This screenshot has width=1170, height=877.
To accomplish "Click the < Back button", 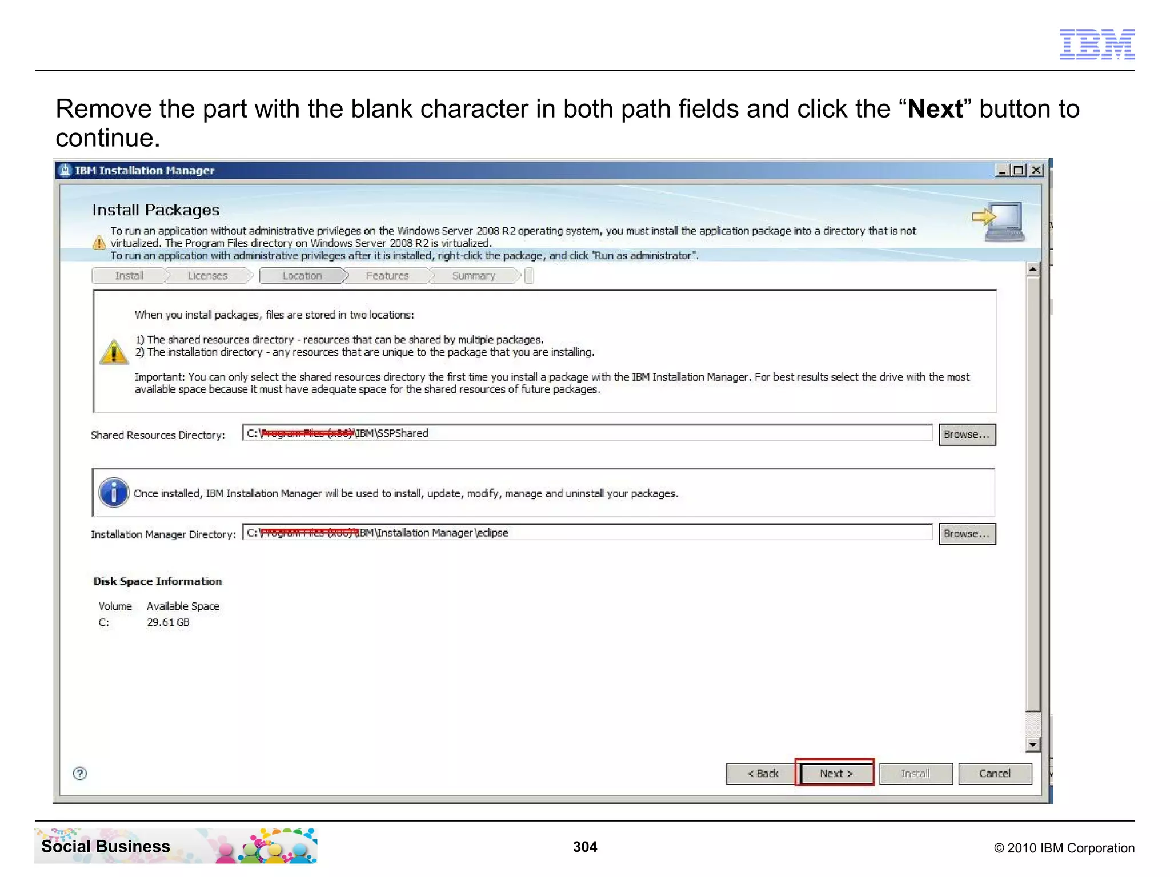I will pyautogui.click(x=762, y=773).
